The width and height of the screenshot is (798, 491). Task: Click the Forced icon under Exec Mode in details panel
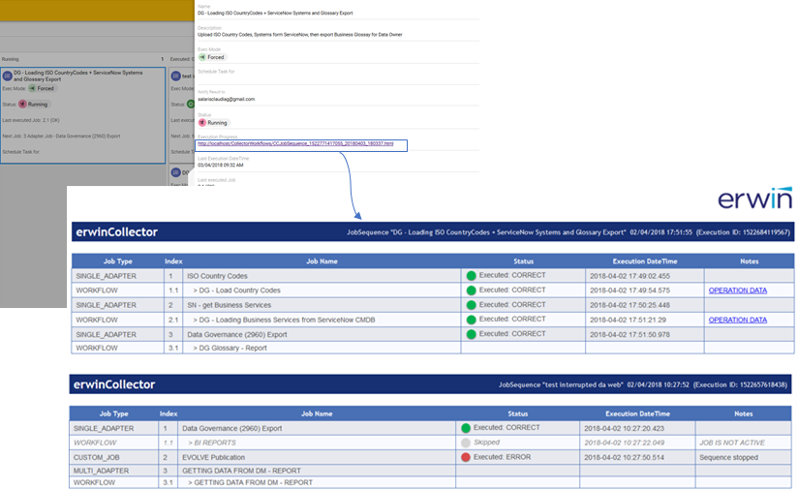tap(202, 57)
